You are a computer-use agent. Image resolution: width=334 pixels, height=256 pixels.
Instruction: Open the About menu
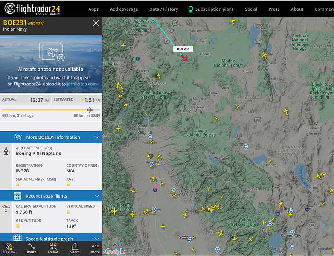click(x=297, y=9)
